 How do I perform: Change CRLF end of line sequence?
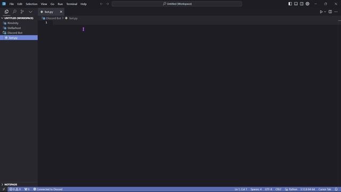[x=278, y=189]
